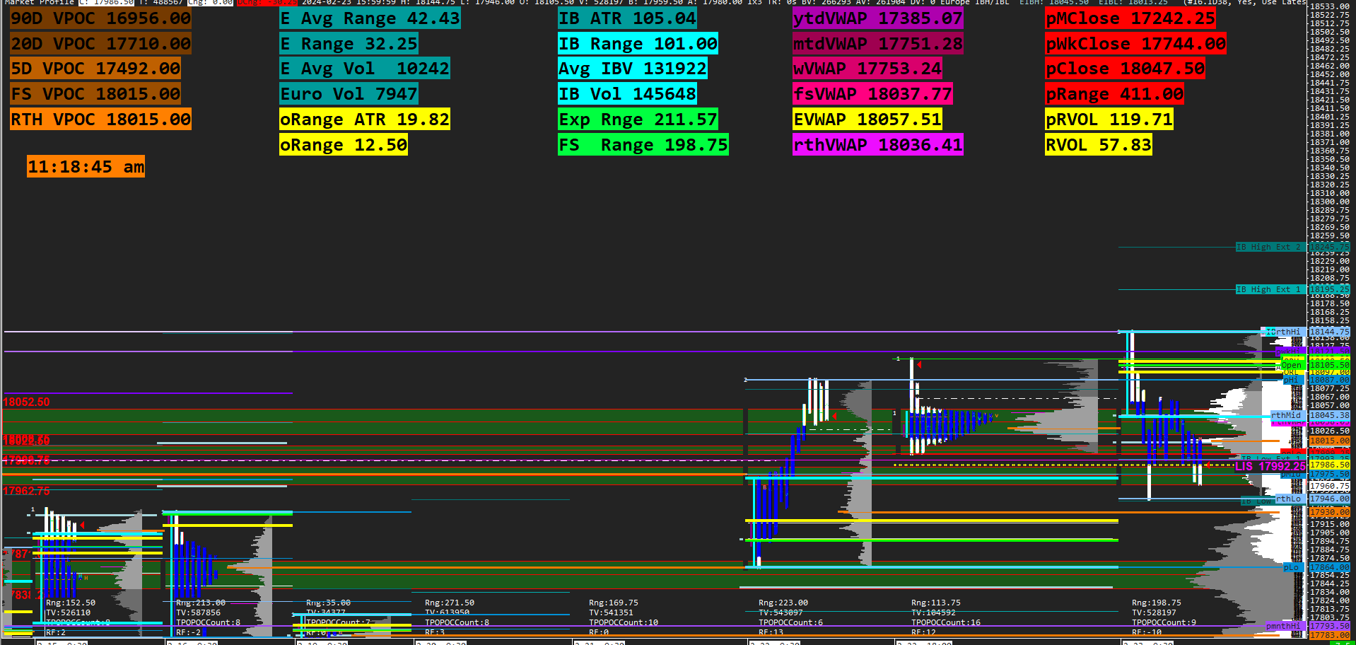The width and height of the screenshot is (1356, 645).
Task: Click the rthVWAP 18036.41 label
Action: [877, 145]
